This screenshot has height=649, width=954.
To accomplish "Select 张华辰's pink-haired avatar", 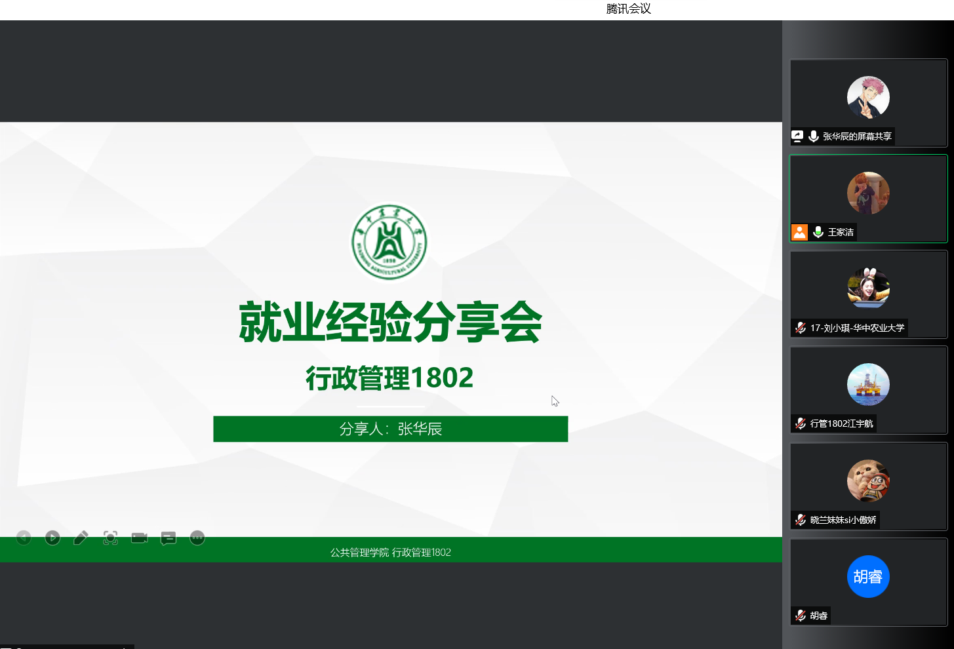I will point(868,97).
